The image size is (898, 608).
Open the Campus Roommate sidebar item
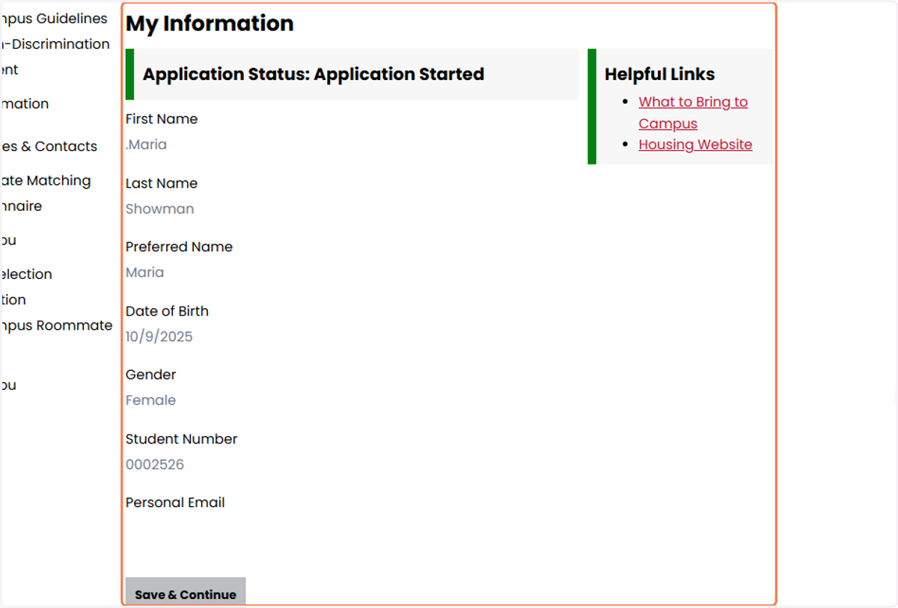pos(56,325)
